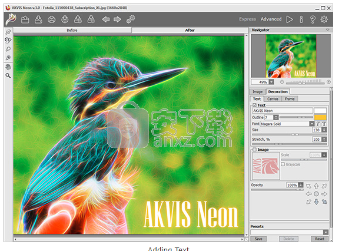Click the Print image icon
The width and height of the screenshot is (342, 251).
click(51, 19)
